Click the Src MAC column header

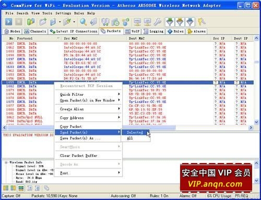pyautogui.click(x=94, y=39)
